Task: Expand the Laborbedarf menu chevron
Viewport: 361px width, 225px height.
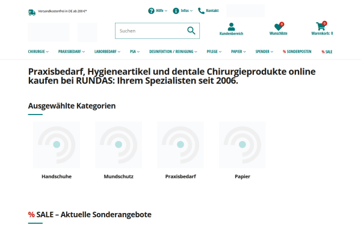Action: (119, 52)
